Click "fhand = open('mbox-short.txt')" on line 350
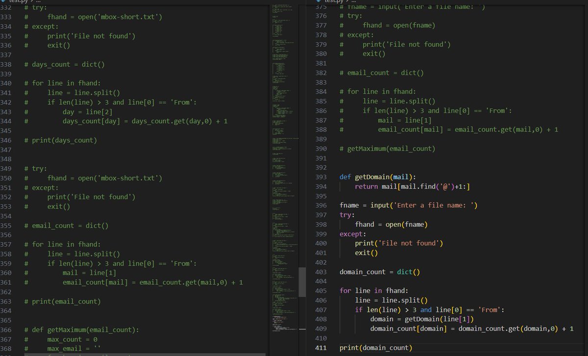This screenshot has width=588, height=356. (x=105, y=178)
